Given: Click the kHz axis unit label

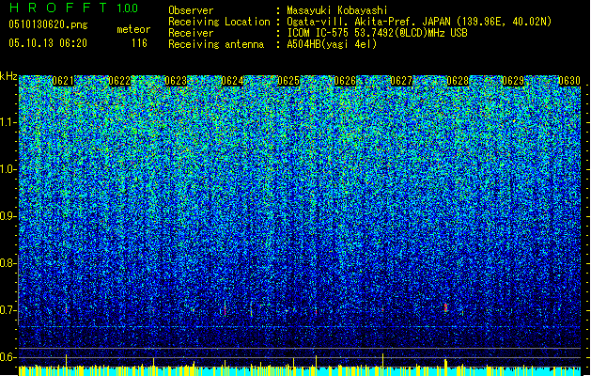Looking at the screenshot, I should [8, 76].
